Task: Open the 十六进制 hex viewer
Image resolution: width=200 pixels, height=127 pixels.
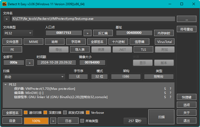Action: pyautogui.click(x=118, y=42)
